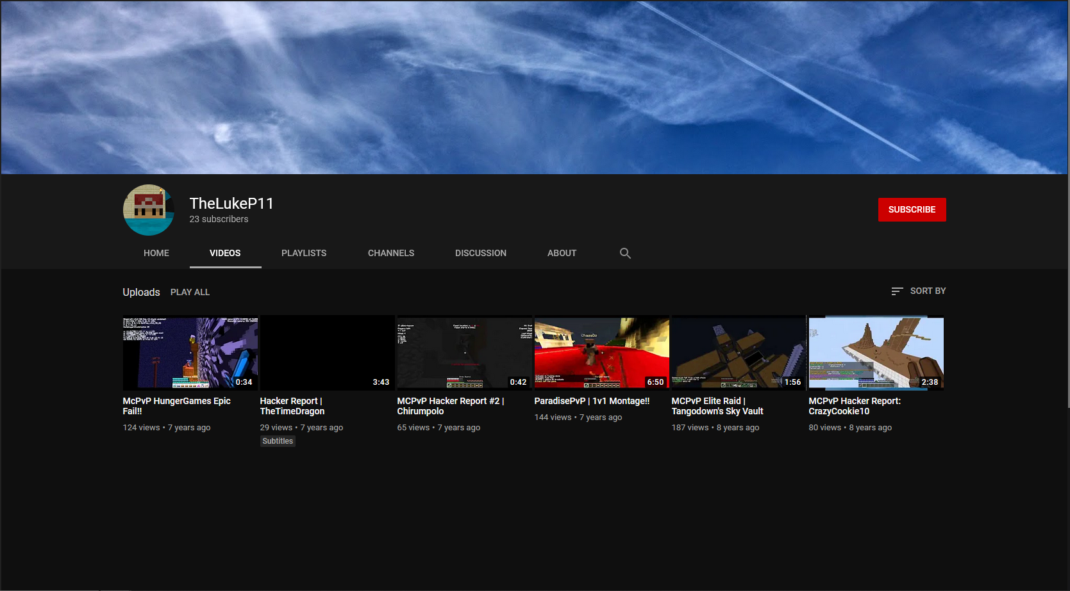
Task: Play the 1:56 Elite Raid thumbnail
Action: 739,353
